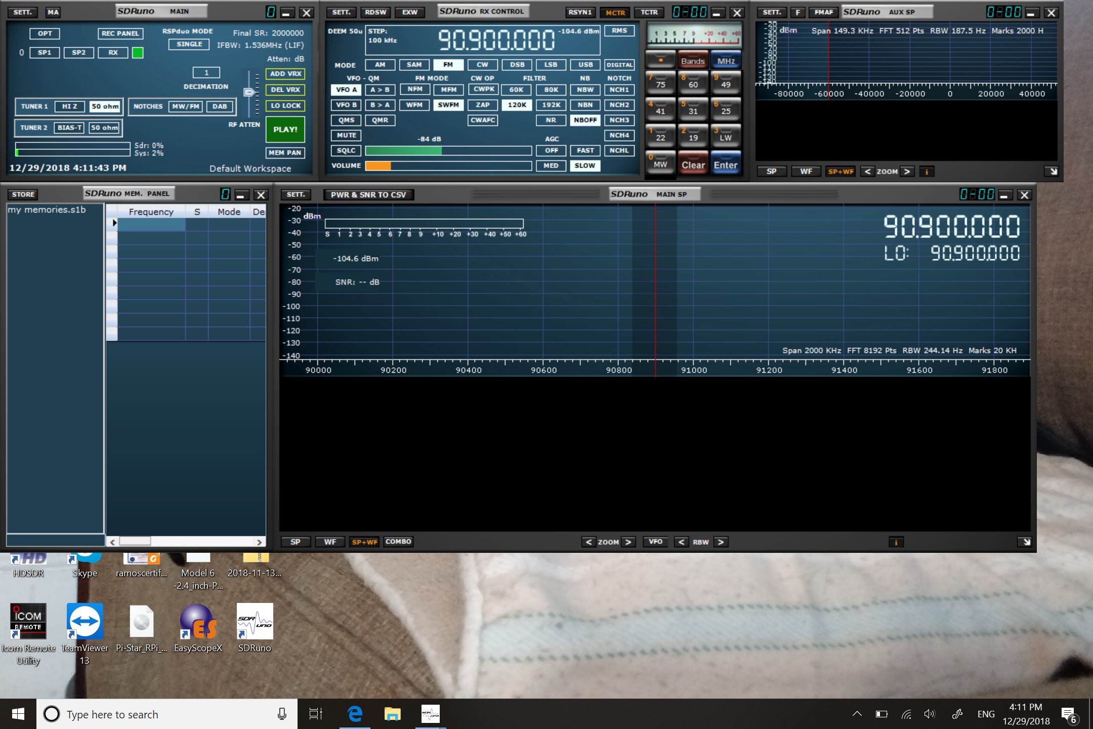Click RX Control frequency display 90.900.000

pos(496,39)
